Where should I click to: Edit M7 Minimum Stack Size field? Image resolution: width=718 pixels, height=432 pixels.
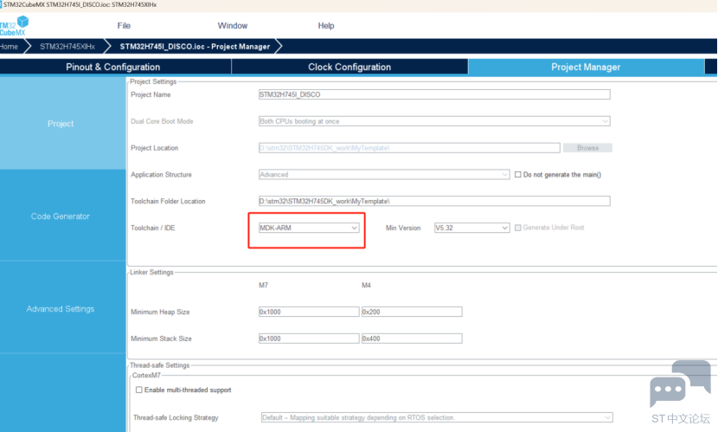pyautogui.click(x=309, y=339)
